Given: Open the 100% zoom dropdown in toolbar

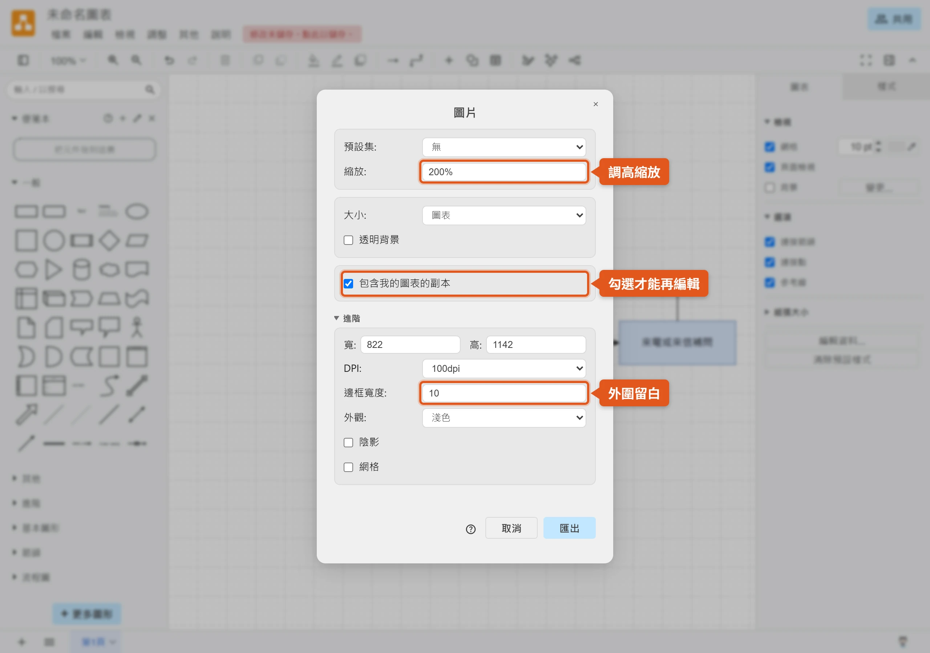Looking at the screenshot, I should click(68, 61).
